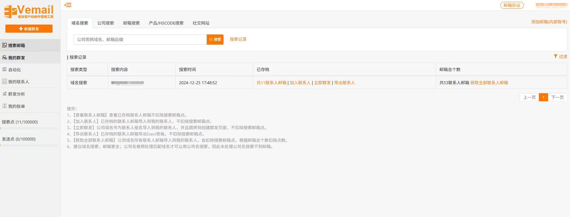This screenshot has width=570, height=217.
Task: Go to 下一页 in pagination
Action: click(557, 97)
